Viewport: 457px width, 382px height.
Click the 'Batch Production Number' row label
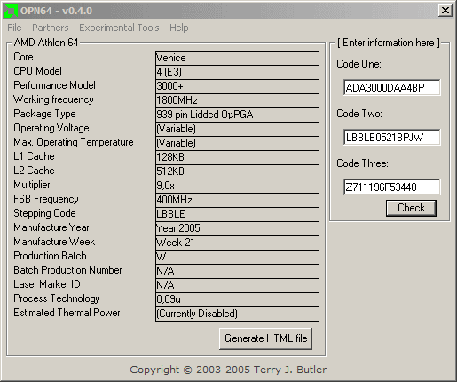[67, 270]
